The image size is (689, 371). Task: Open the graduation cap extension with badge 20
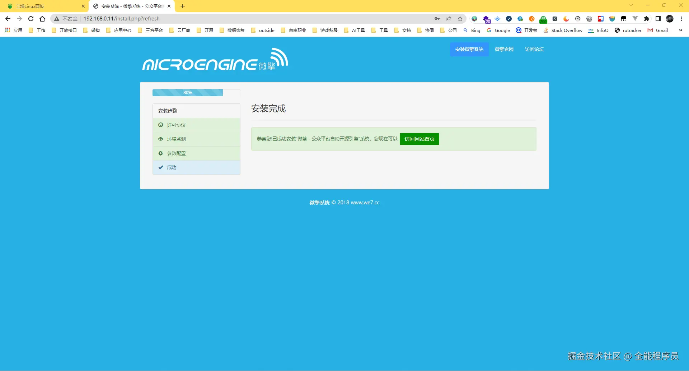pos(486,19)
